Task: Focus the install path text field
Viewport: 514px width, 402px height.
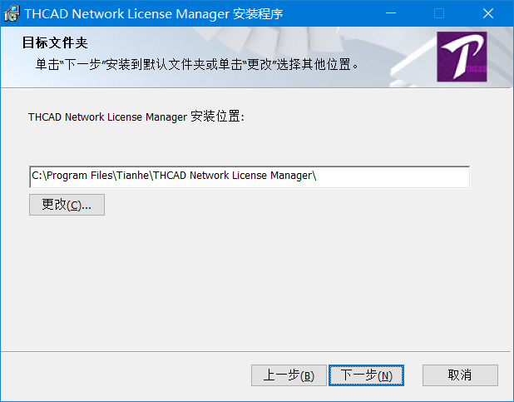Action: point(250,177)
